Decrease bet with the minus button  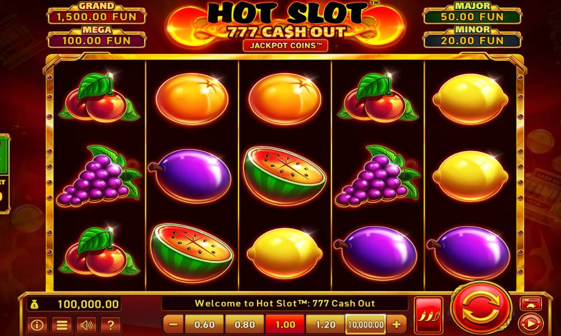[x=173, y=324]
